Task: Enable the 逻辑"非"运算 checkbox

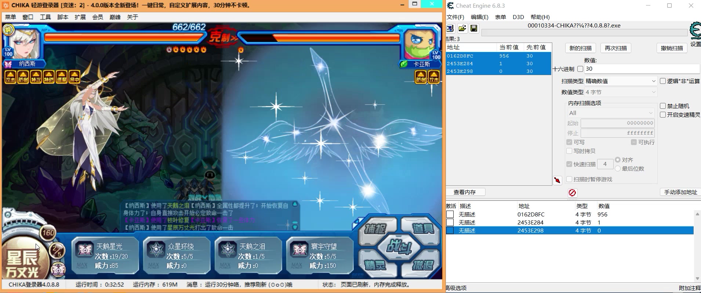Action: (x=663, y=81)
